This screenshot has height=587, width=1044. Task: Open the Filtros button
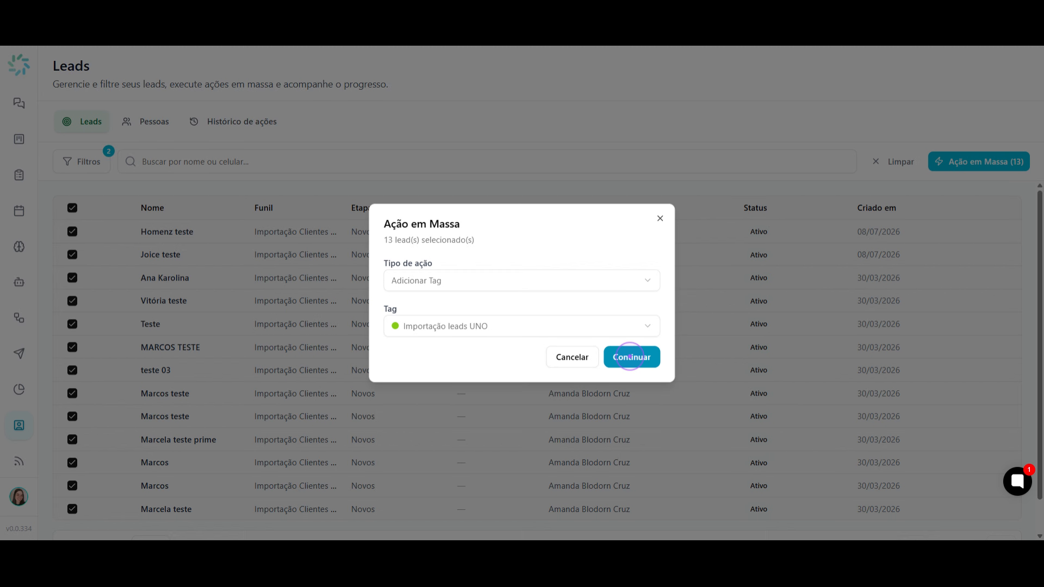pyautogui.click(x=82, y=161)
